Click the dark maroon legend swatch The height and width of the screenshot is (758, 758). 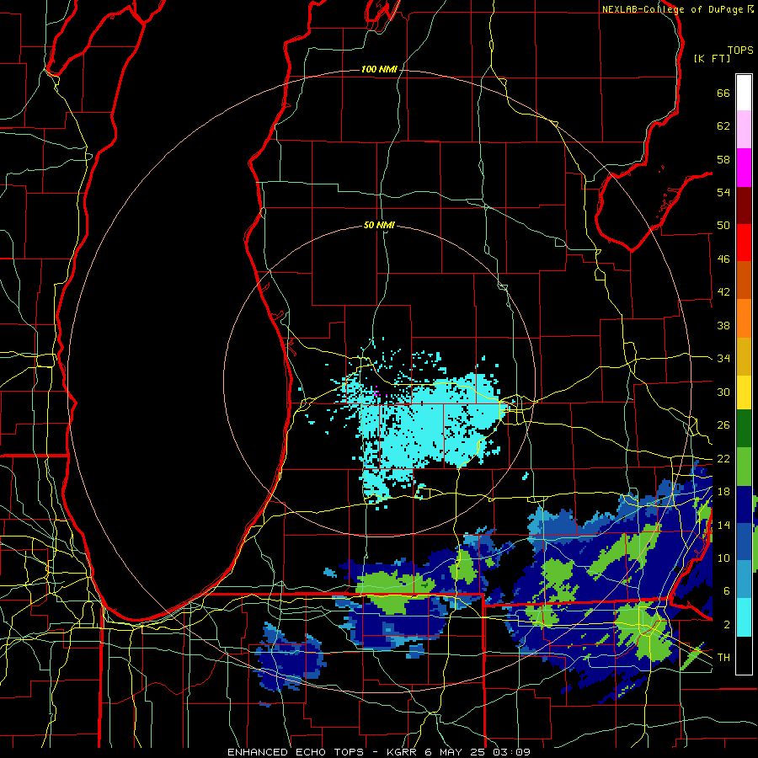tap(744, 205)
